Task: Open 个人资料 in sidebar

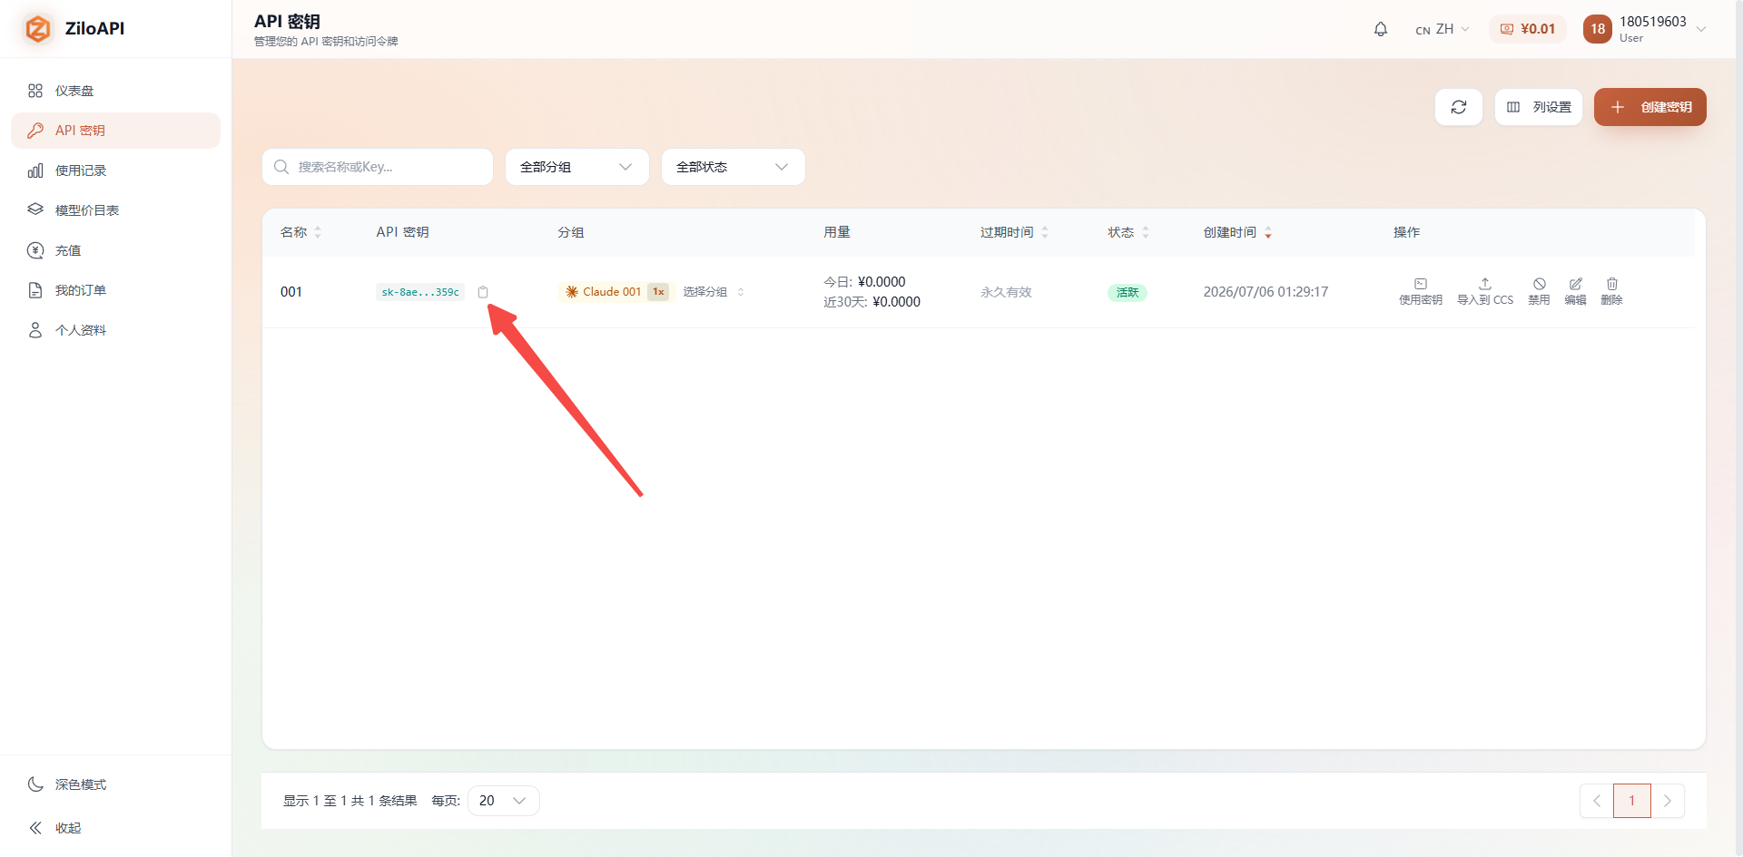Action: click(x=115, y=330)
